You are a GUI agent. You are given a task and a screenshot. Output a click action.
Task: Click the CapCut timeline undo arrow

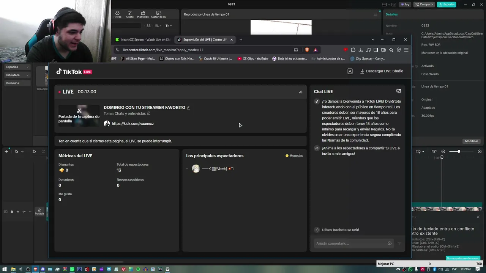coord(34,151)
